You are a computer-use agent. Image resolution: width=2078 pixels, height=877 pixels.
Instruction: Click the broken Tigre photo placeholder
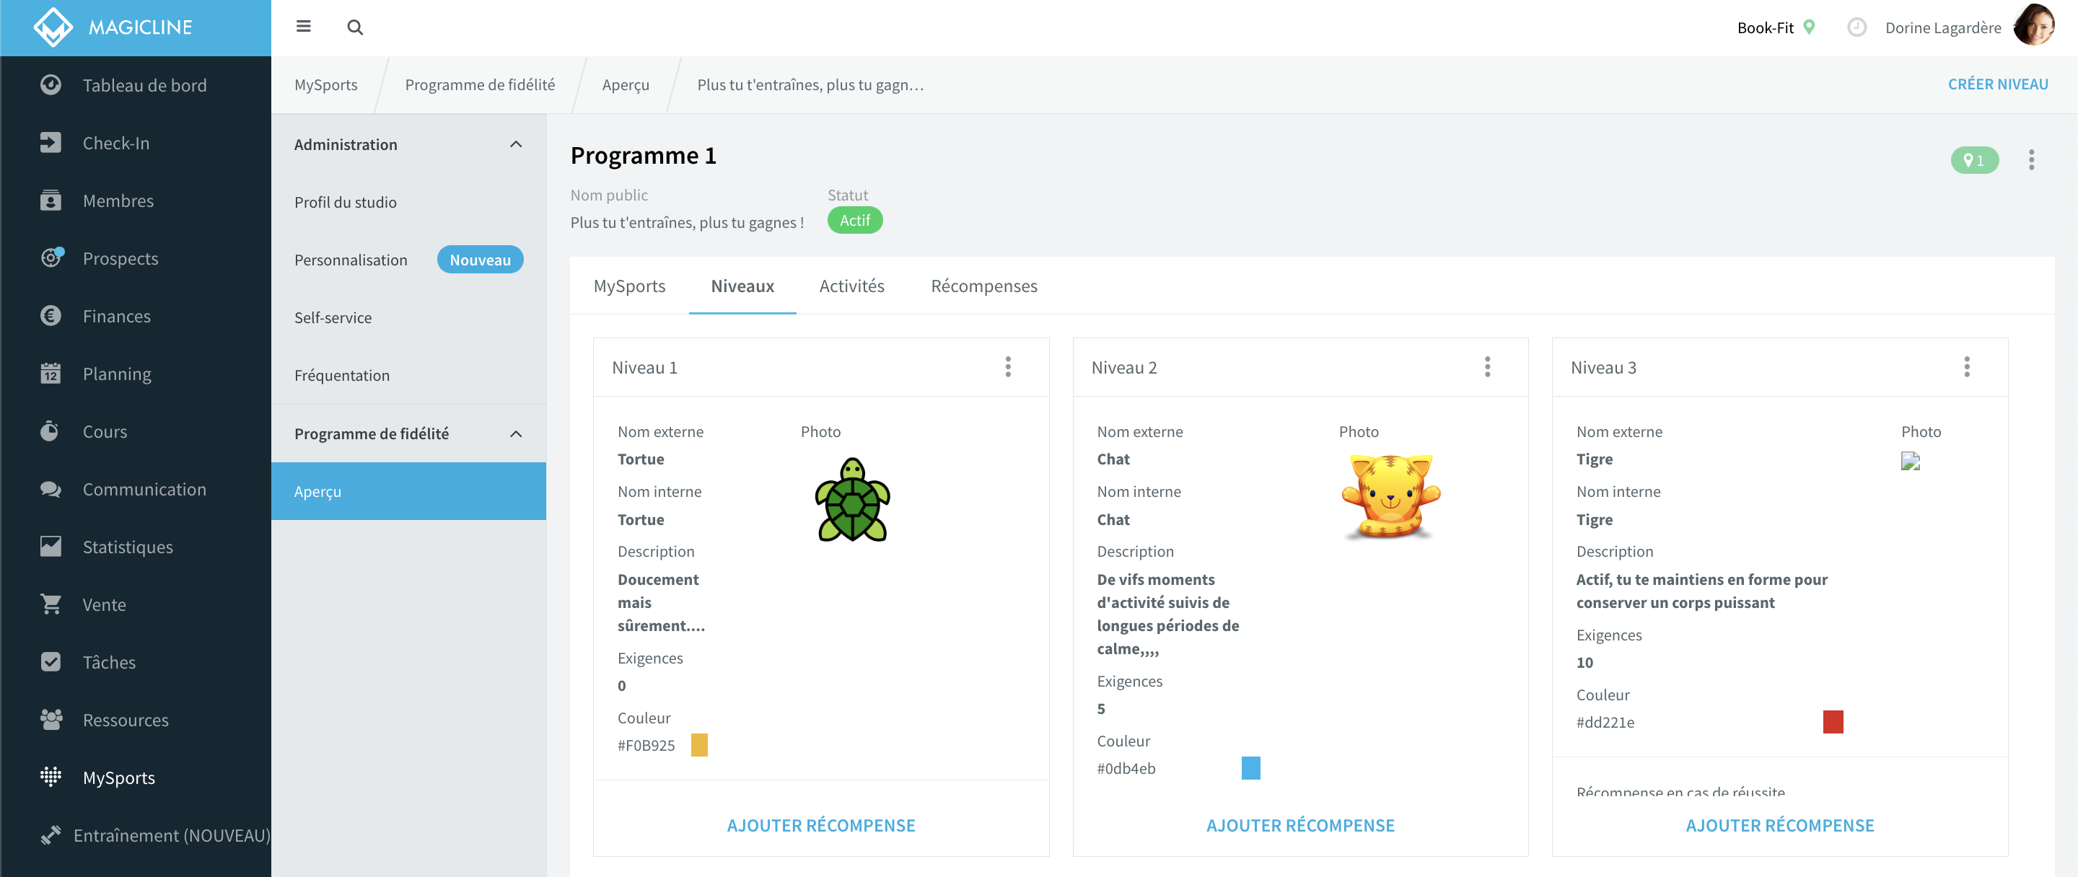1910,461
